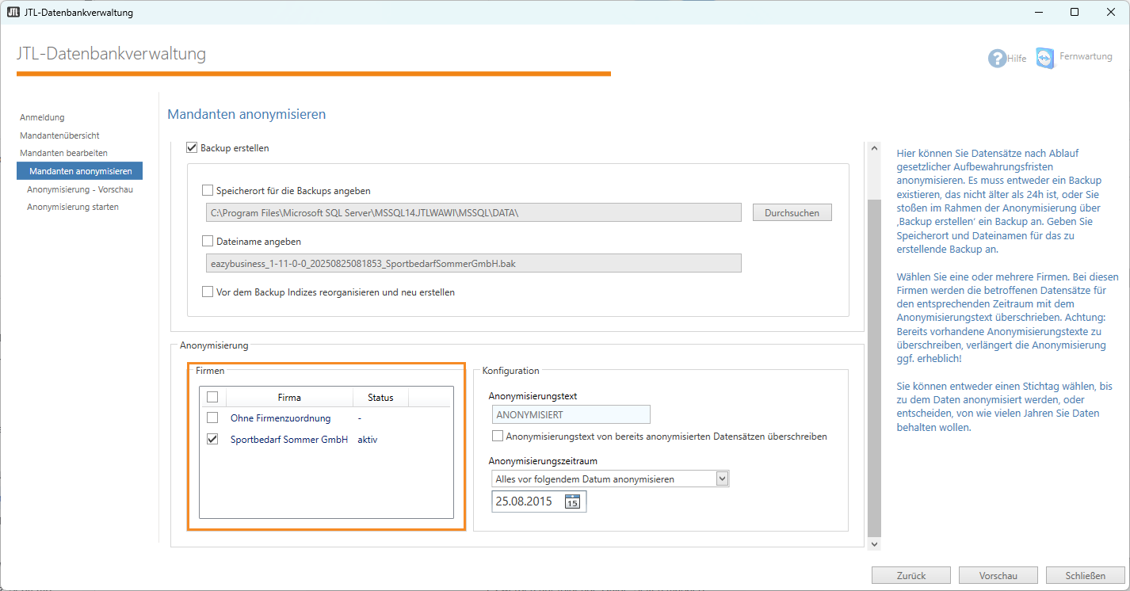Expand the Anonymisierungszeitraum dropdown
The image size is (1130, 591).
pos(721,479)
